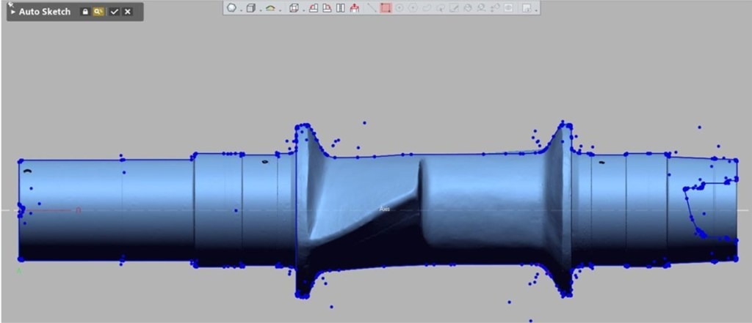Open dropdown arrow at toolbar's right end
This screenshot has width=752, height=323.
536,10
